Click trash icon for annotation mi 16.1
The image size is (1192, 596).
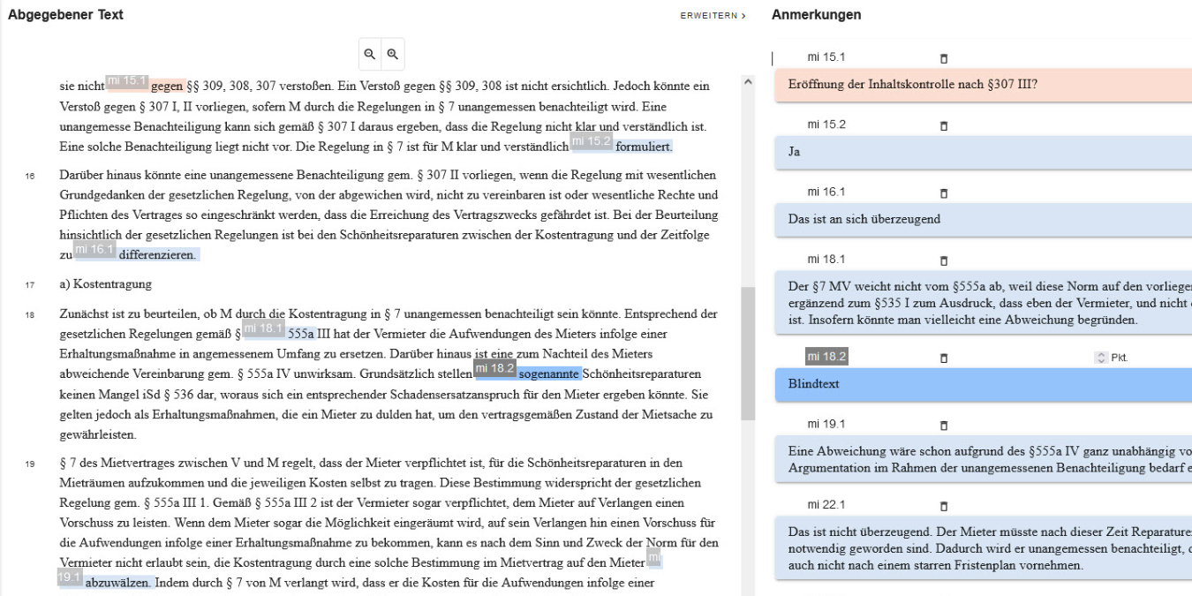coord(943,192)
